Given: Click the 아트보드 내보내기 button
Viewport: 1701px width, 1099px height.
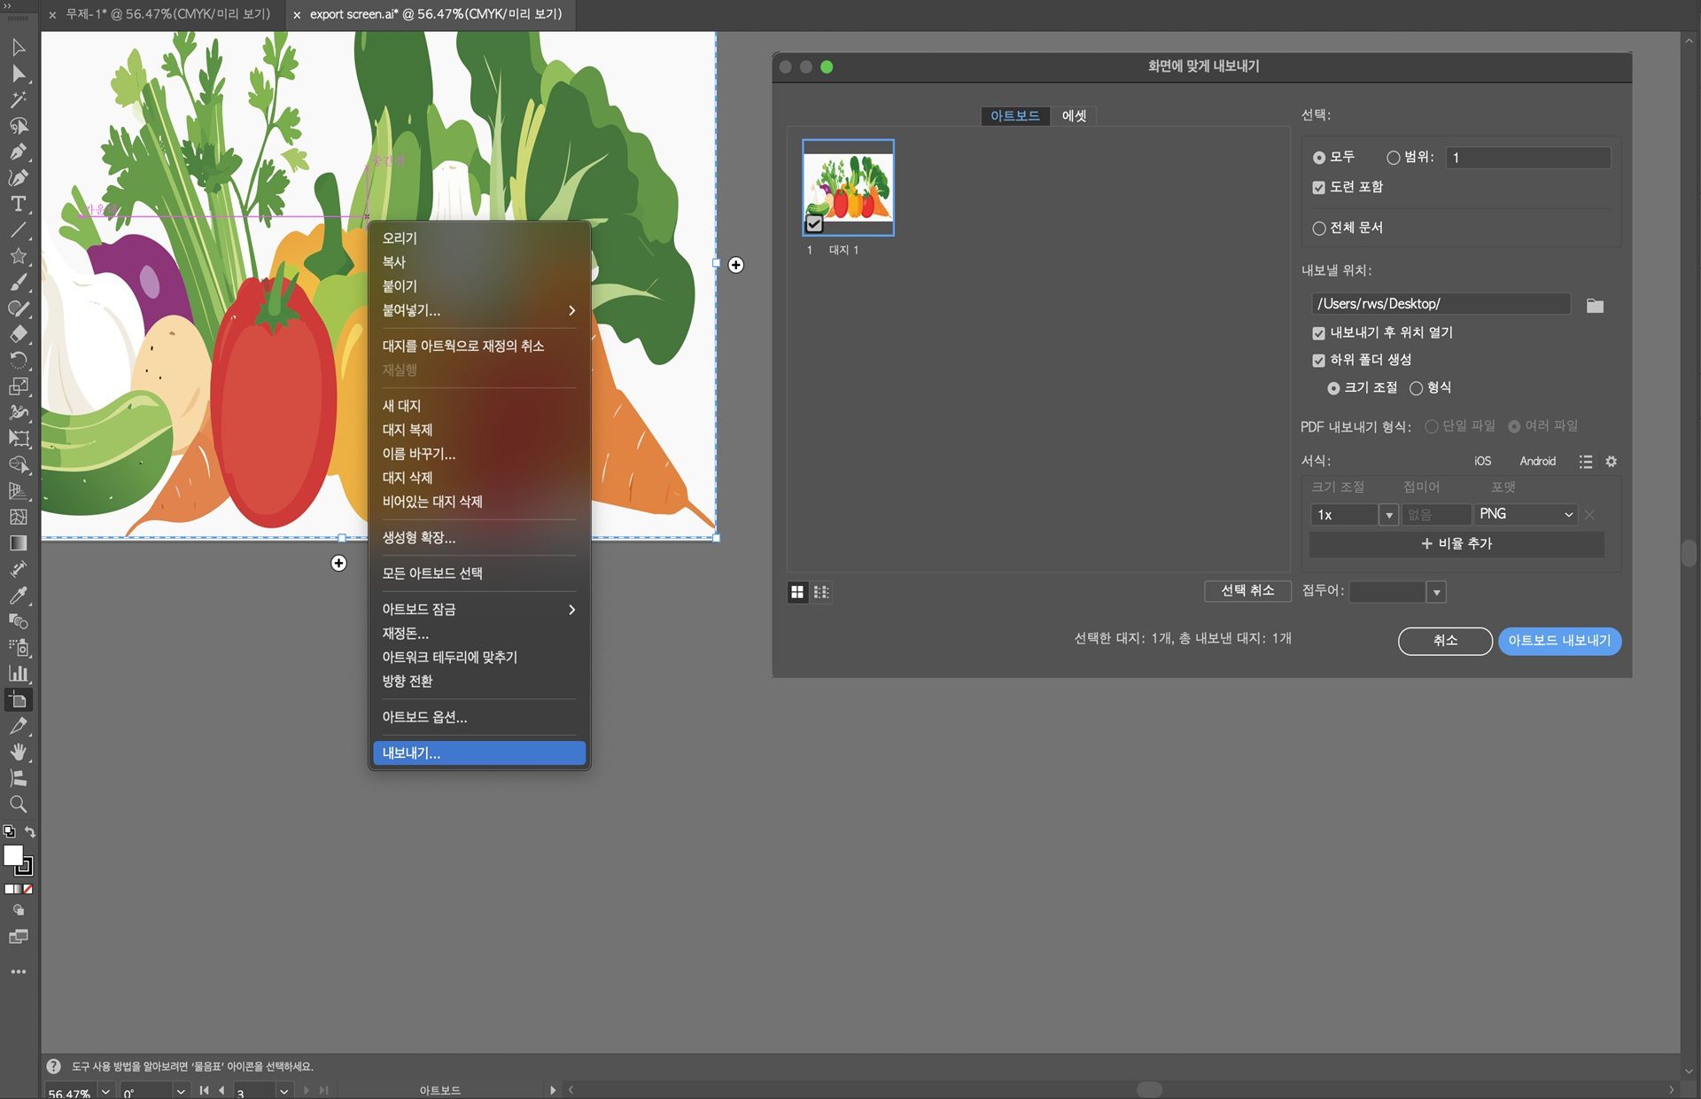Looking at the screenshot, I should 1558,641.
